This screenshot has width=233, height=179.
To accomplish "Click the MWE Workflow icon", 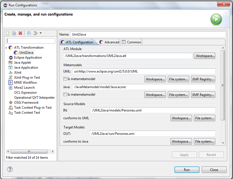I will pos(11,83).
